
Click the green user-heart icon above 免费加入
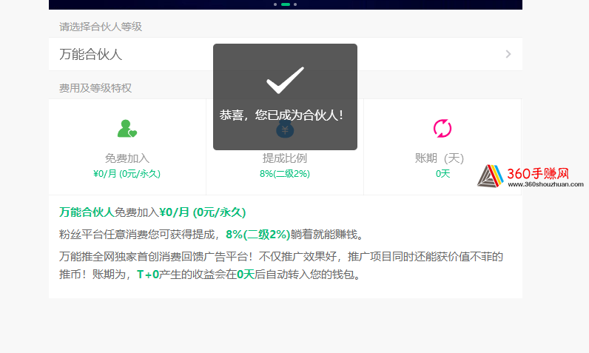coord(127,129)
